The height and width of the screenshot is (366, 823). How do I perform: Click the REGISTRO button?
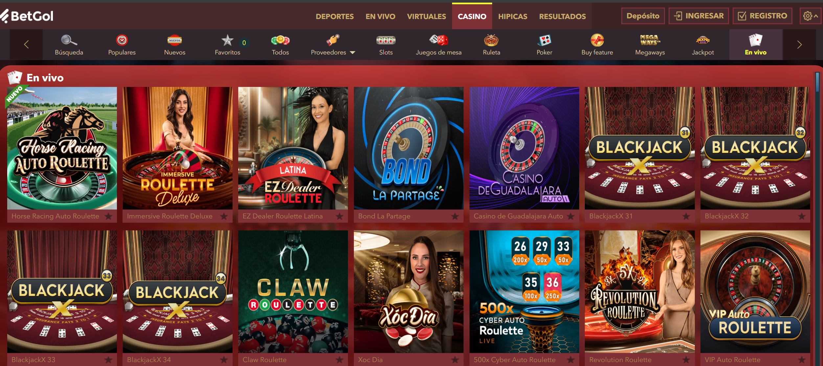(762, 16)
